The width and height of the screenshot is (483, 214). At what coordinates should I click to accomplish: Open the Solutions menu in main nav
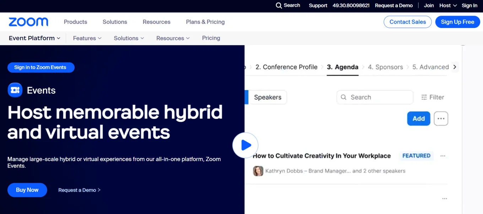[115, 22]
